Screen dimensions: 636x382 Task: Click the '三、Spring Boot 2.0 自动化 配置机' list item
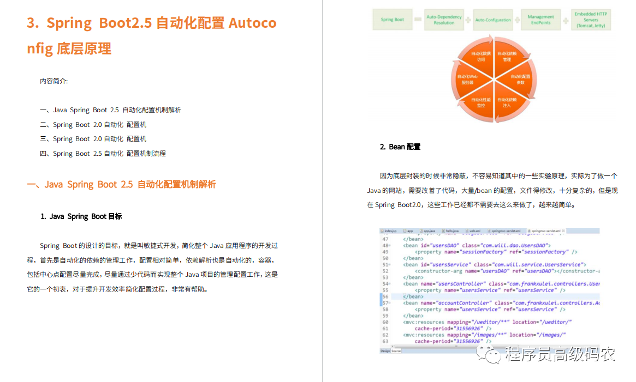pyautogui.click(x=93, y=138)
